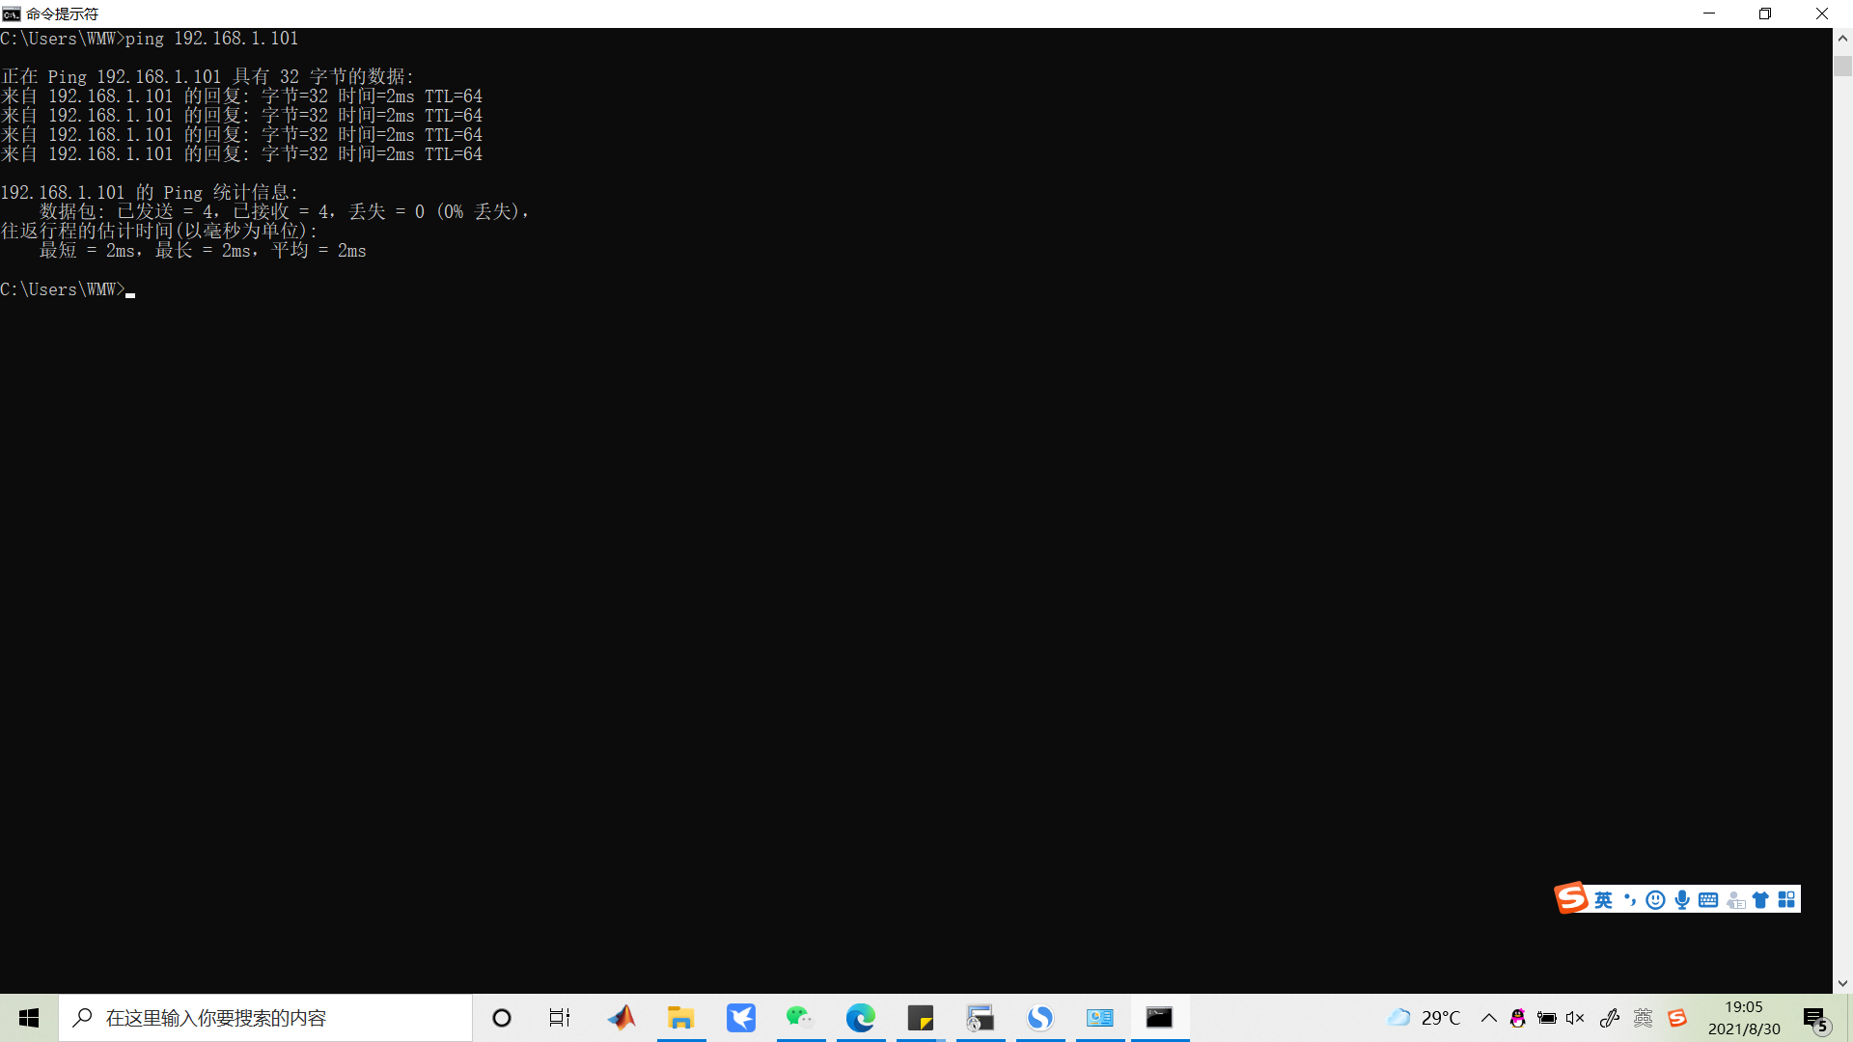
Task: Open the Sogou emoji picker
Action: (1655, 898)
